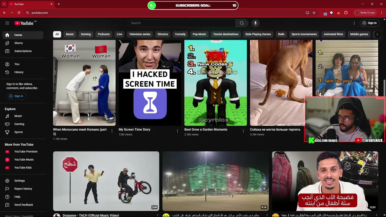Select the Music filter chip

tap(70, 34)
